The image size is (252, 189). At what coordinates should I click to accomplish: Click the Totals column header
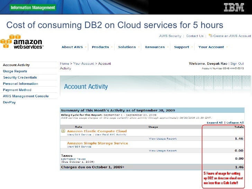click(x=239, y=127)
